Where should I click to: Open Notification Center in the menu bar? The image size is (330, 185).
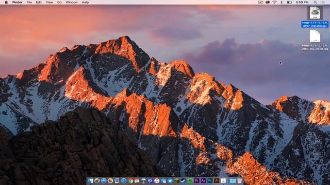[323, 2]
